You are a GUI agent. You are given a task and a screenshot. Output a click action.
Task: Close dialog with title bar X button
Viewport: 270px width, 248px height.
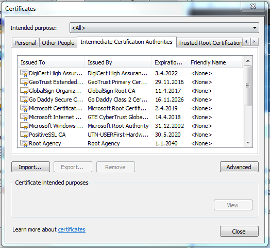tap(252, 7)
